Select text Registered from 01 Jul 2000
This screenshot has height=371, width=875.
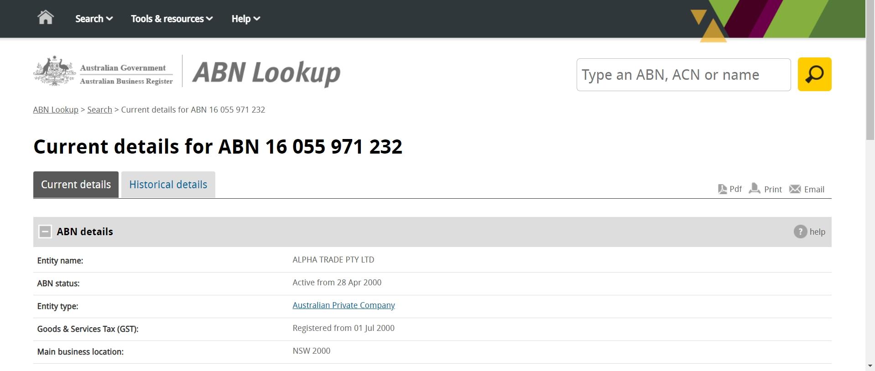[x=344, y=328]
